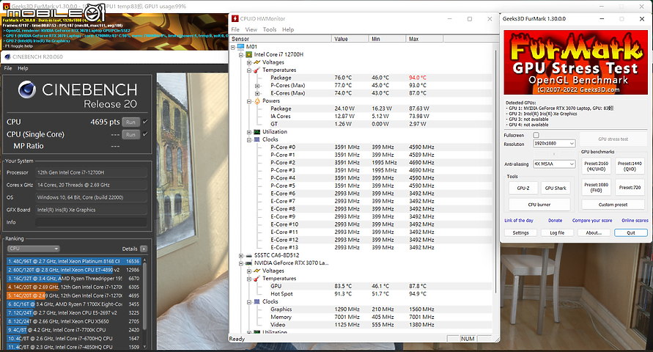Open the Online scores link
This screenshot has height=352, width=653.
click(635, 220)
